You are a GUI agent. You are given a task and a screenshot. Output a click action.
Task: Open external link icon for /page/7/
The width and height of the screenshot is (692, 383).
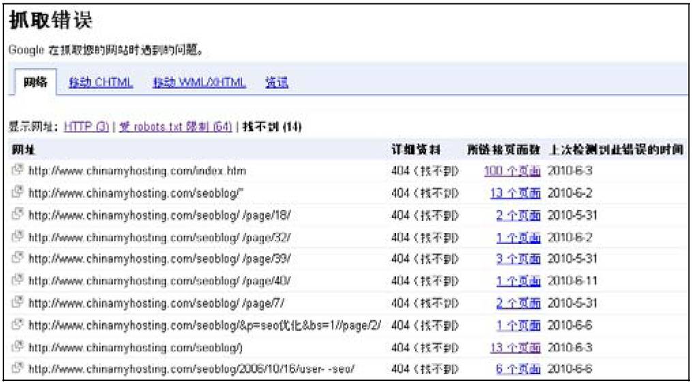click(x=18, y=303)
